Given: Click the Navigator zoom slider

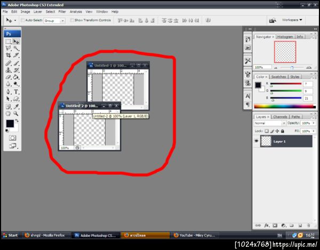Looking at the screenshot, I should pos(292,67).
